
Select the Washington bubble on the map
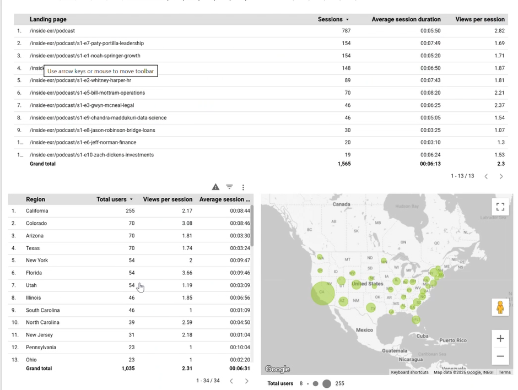coord(320,257)
